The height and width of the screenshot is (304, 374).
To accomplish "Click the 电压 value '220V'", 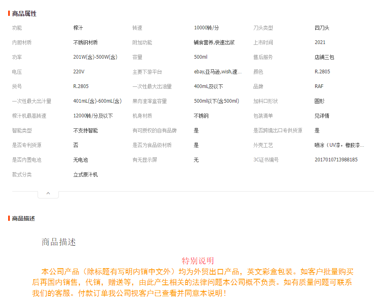I will click(79, 72).
